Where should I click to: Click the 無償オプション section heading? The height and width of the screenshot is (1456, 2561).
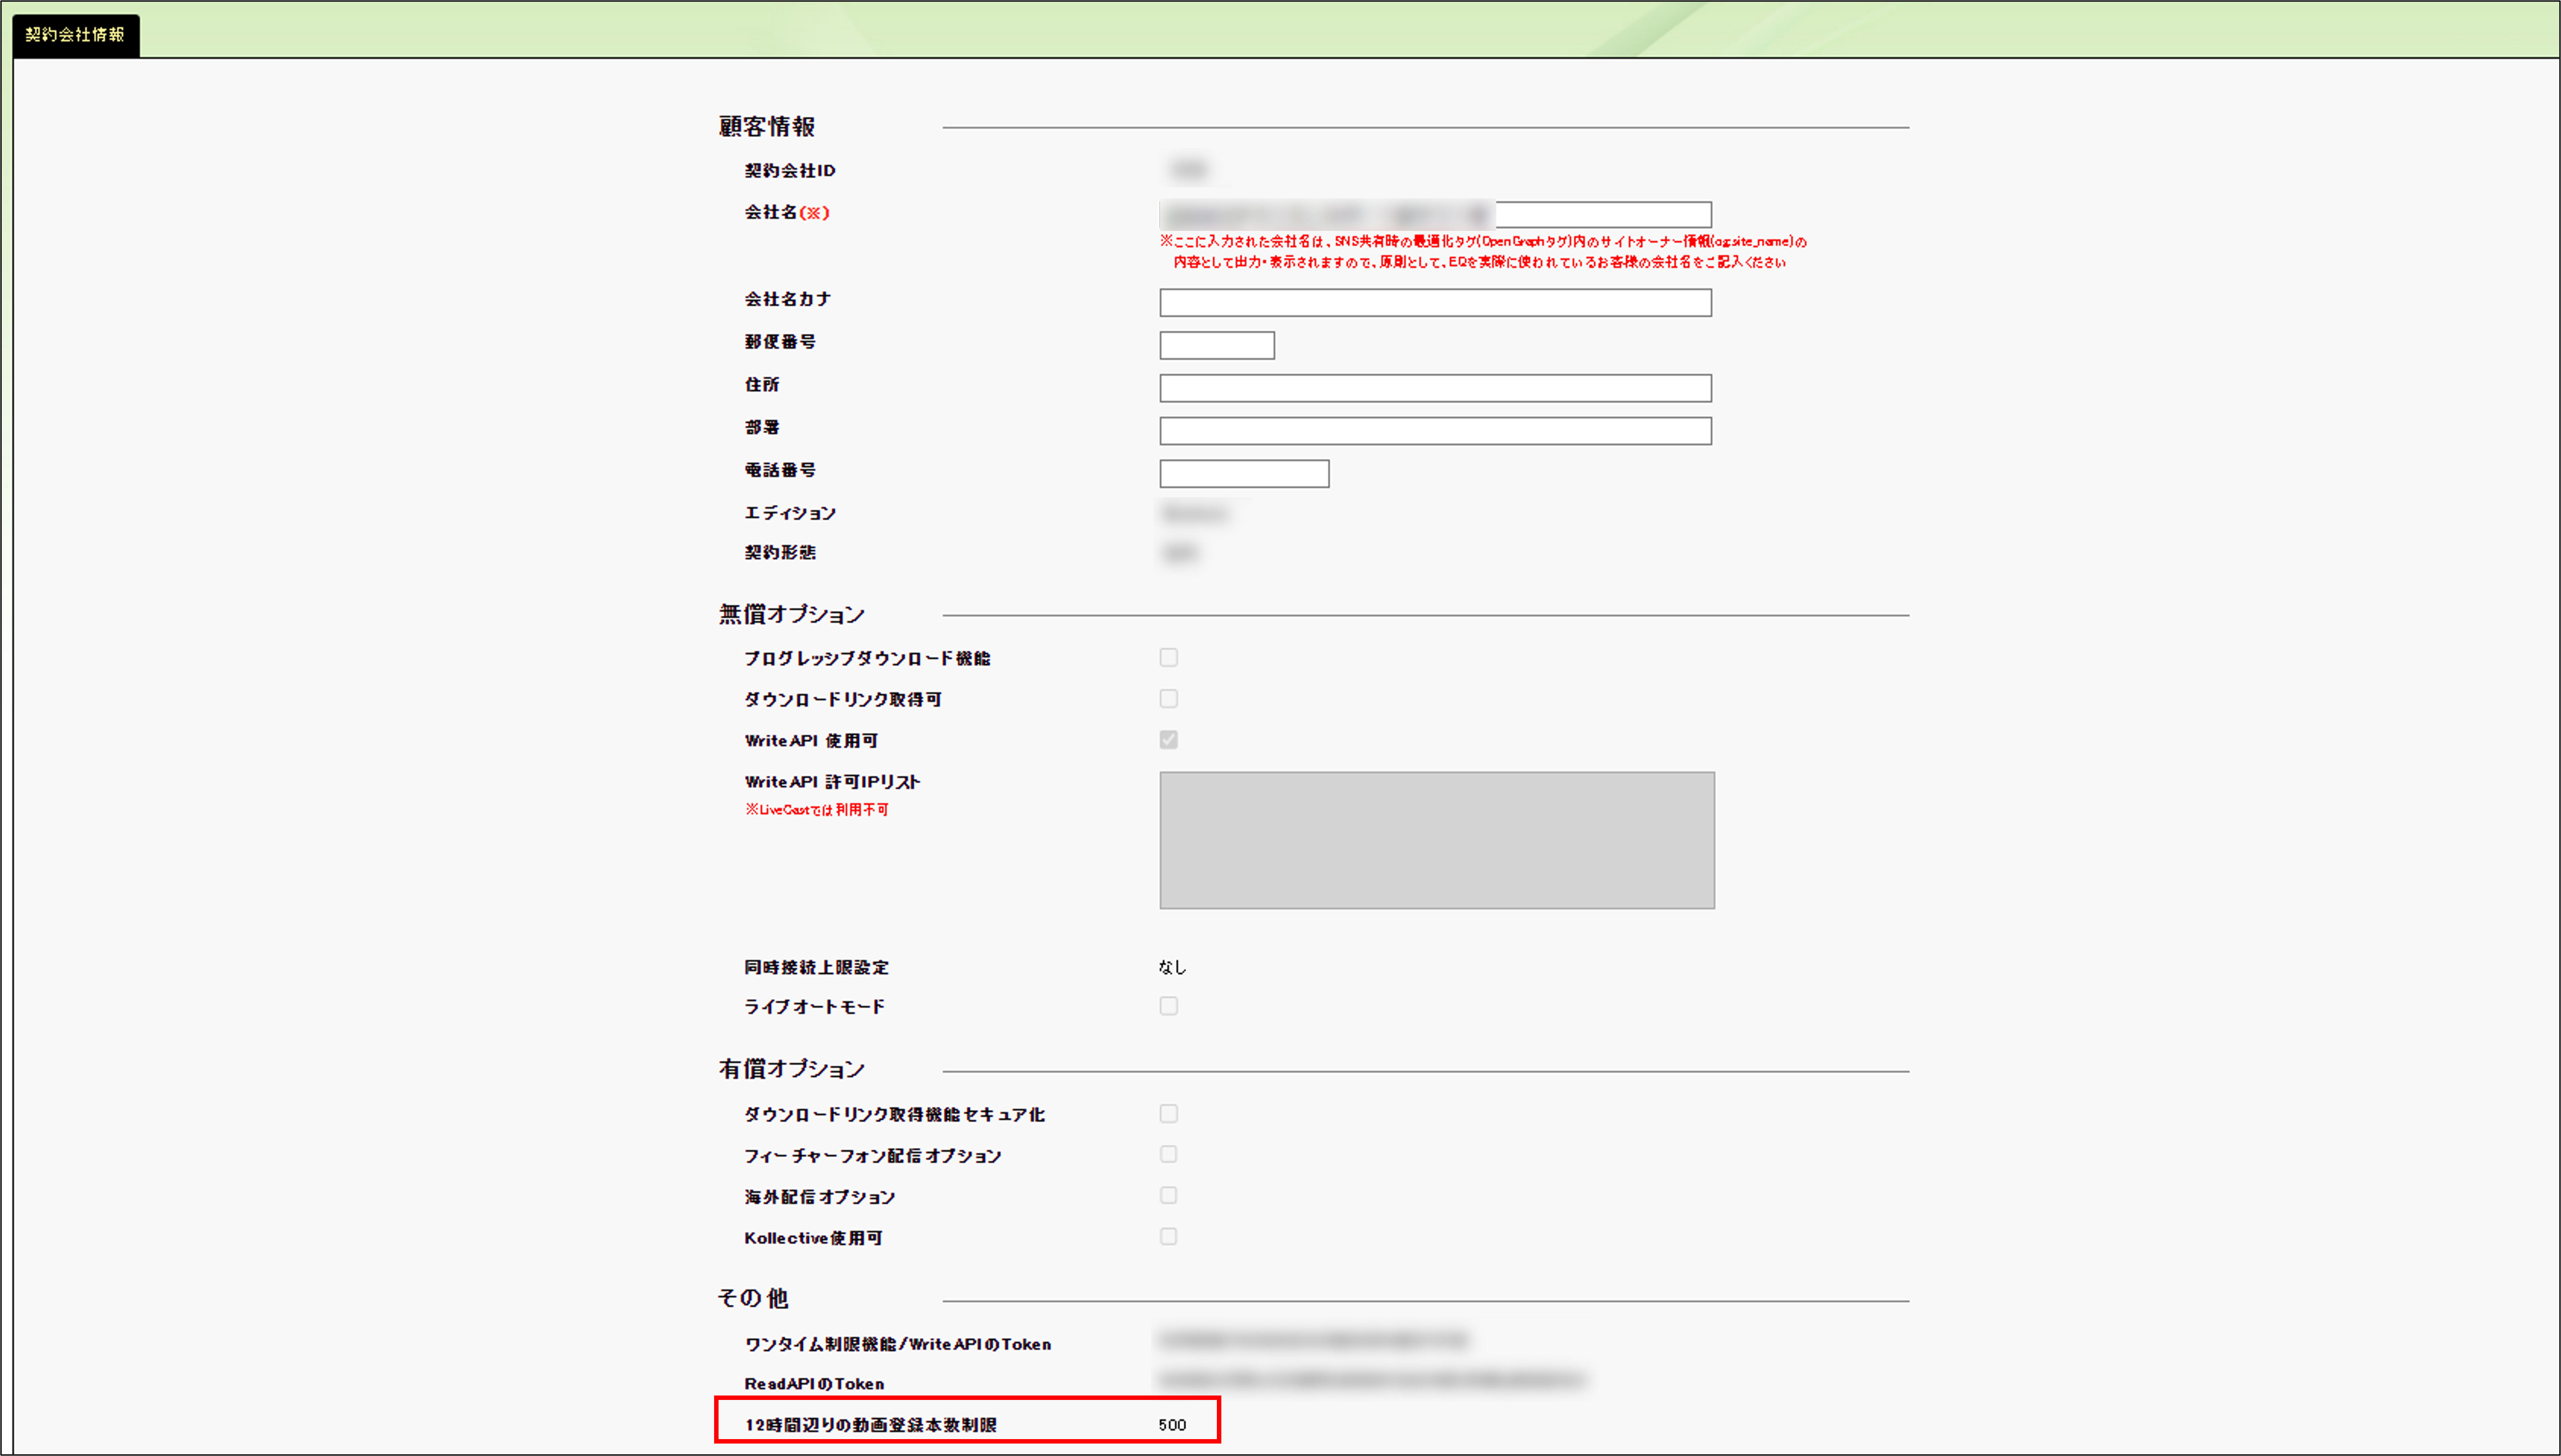(791, 614)
